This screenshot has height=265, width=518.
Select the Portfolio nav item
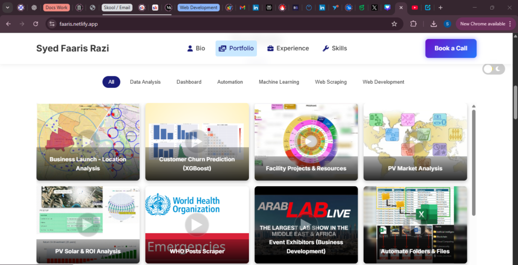[x=236, y=48]
